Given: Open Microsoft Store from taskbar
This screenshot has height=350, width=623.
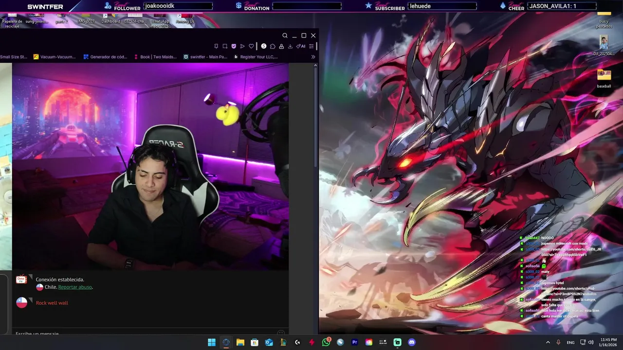Looking at the screenshot, I should pyautogui.click(x=255, y=342).
